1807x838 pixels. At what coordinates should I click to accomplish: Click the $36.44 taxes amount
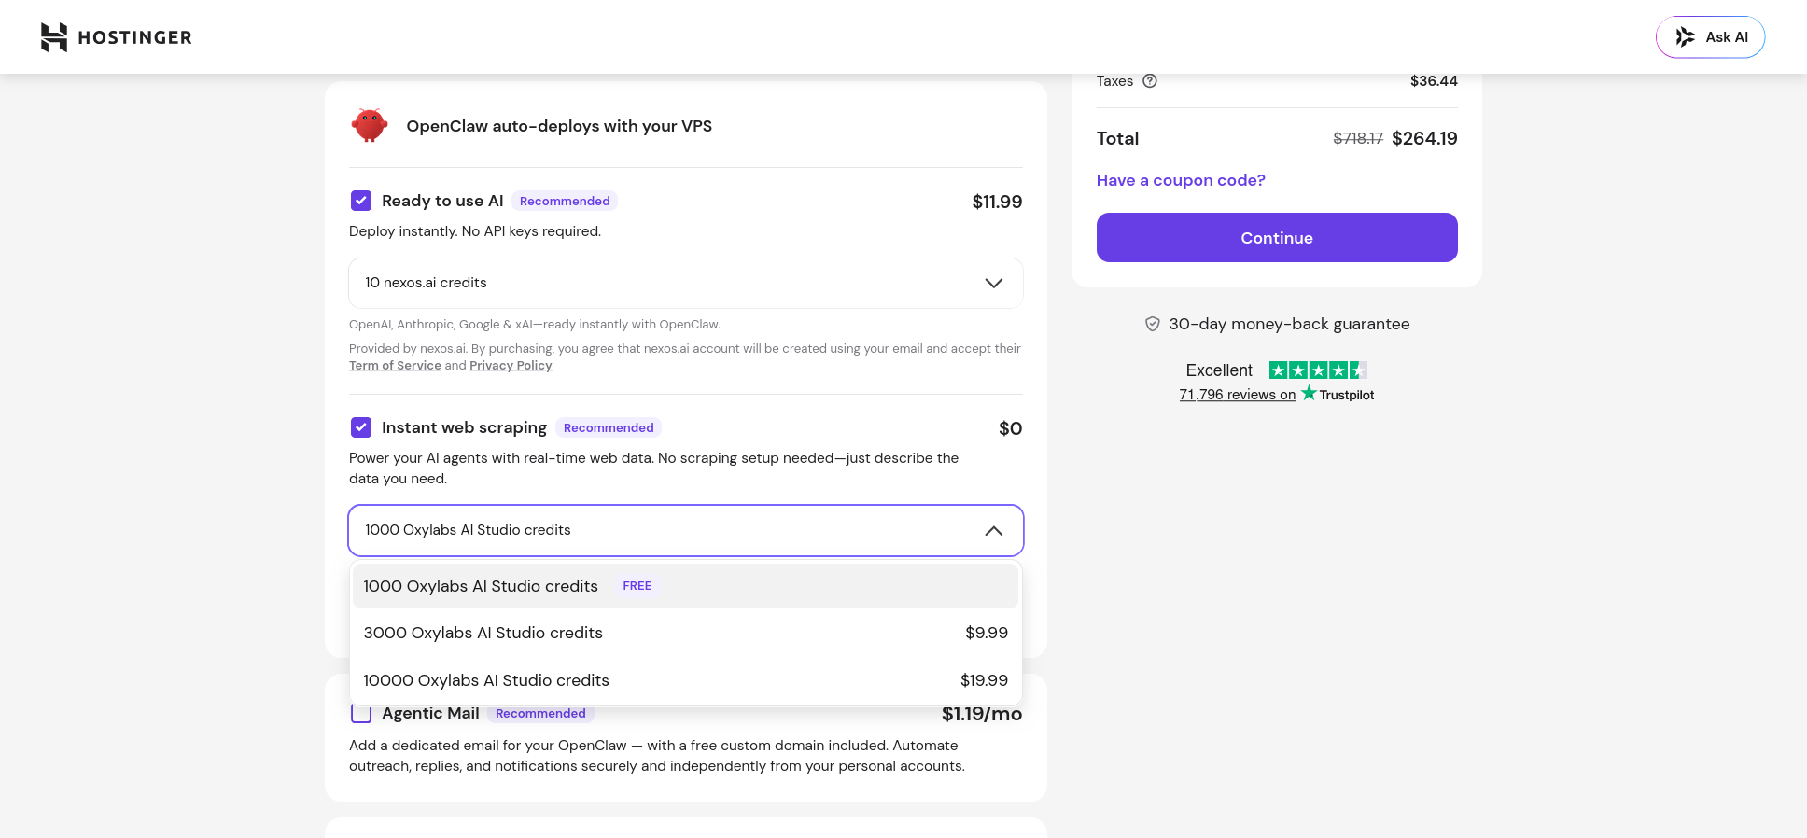(x=1434, y=81)
